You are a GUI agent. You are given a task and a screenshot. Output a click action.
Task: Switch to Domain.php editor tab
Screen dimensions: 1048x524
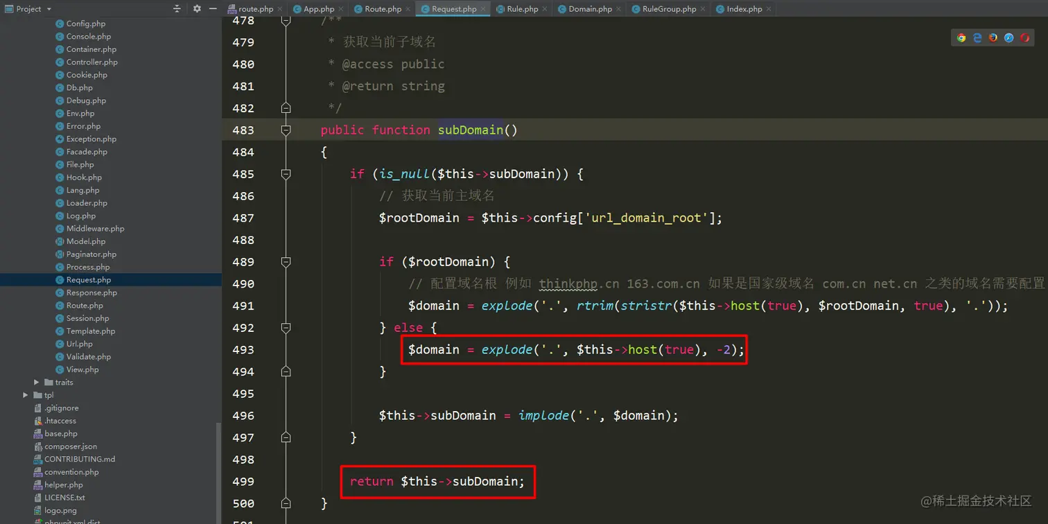(590, 9)
